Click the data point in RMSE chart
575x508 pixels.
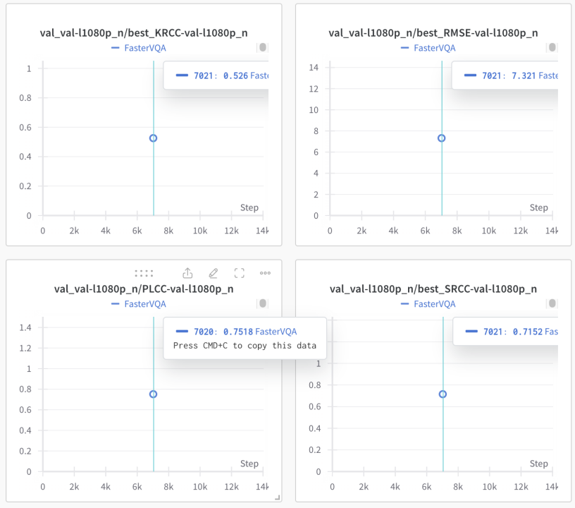coord(442,138)
